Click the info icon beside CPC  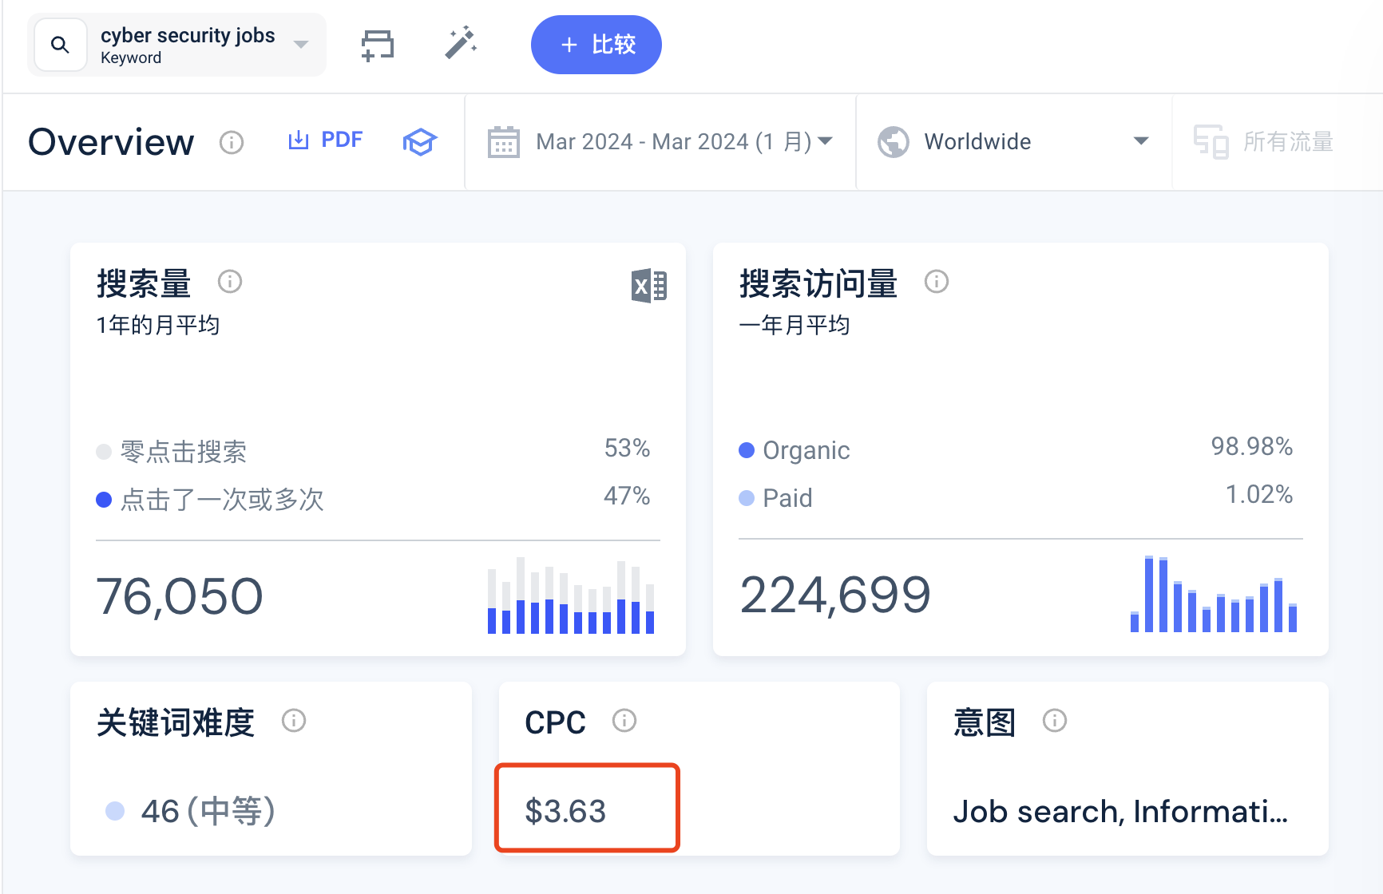(x=624, y=721)
